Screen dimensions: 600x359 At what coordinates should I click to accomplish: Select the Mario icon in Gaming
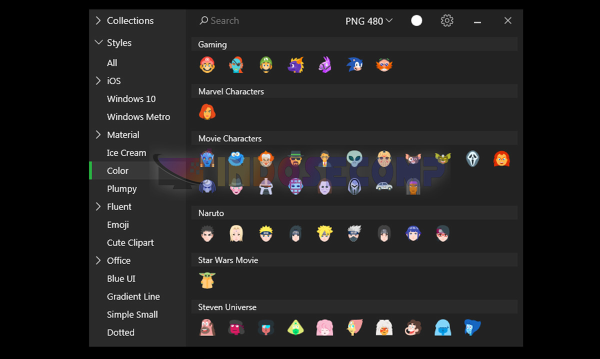click(207, 65)
